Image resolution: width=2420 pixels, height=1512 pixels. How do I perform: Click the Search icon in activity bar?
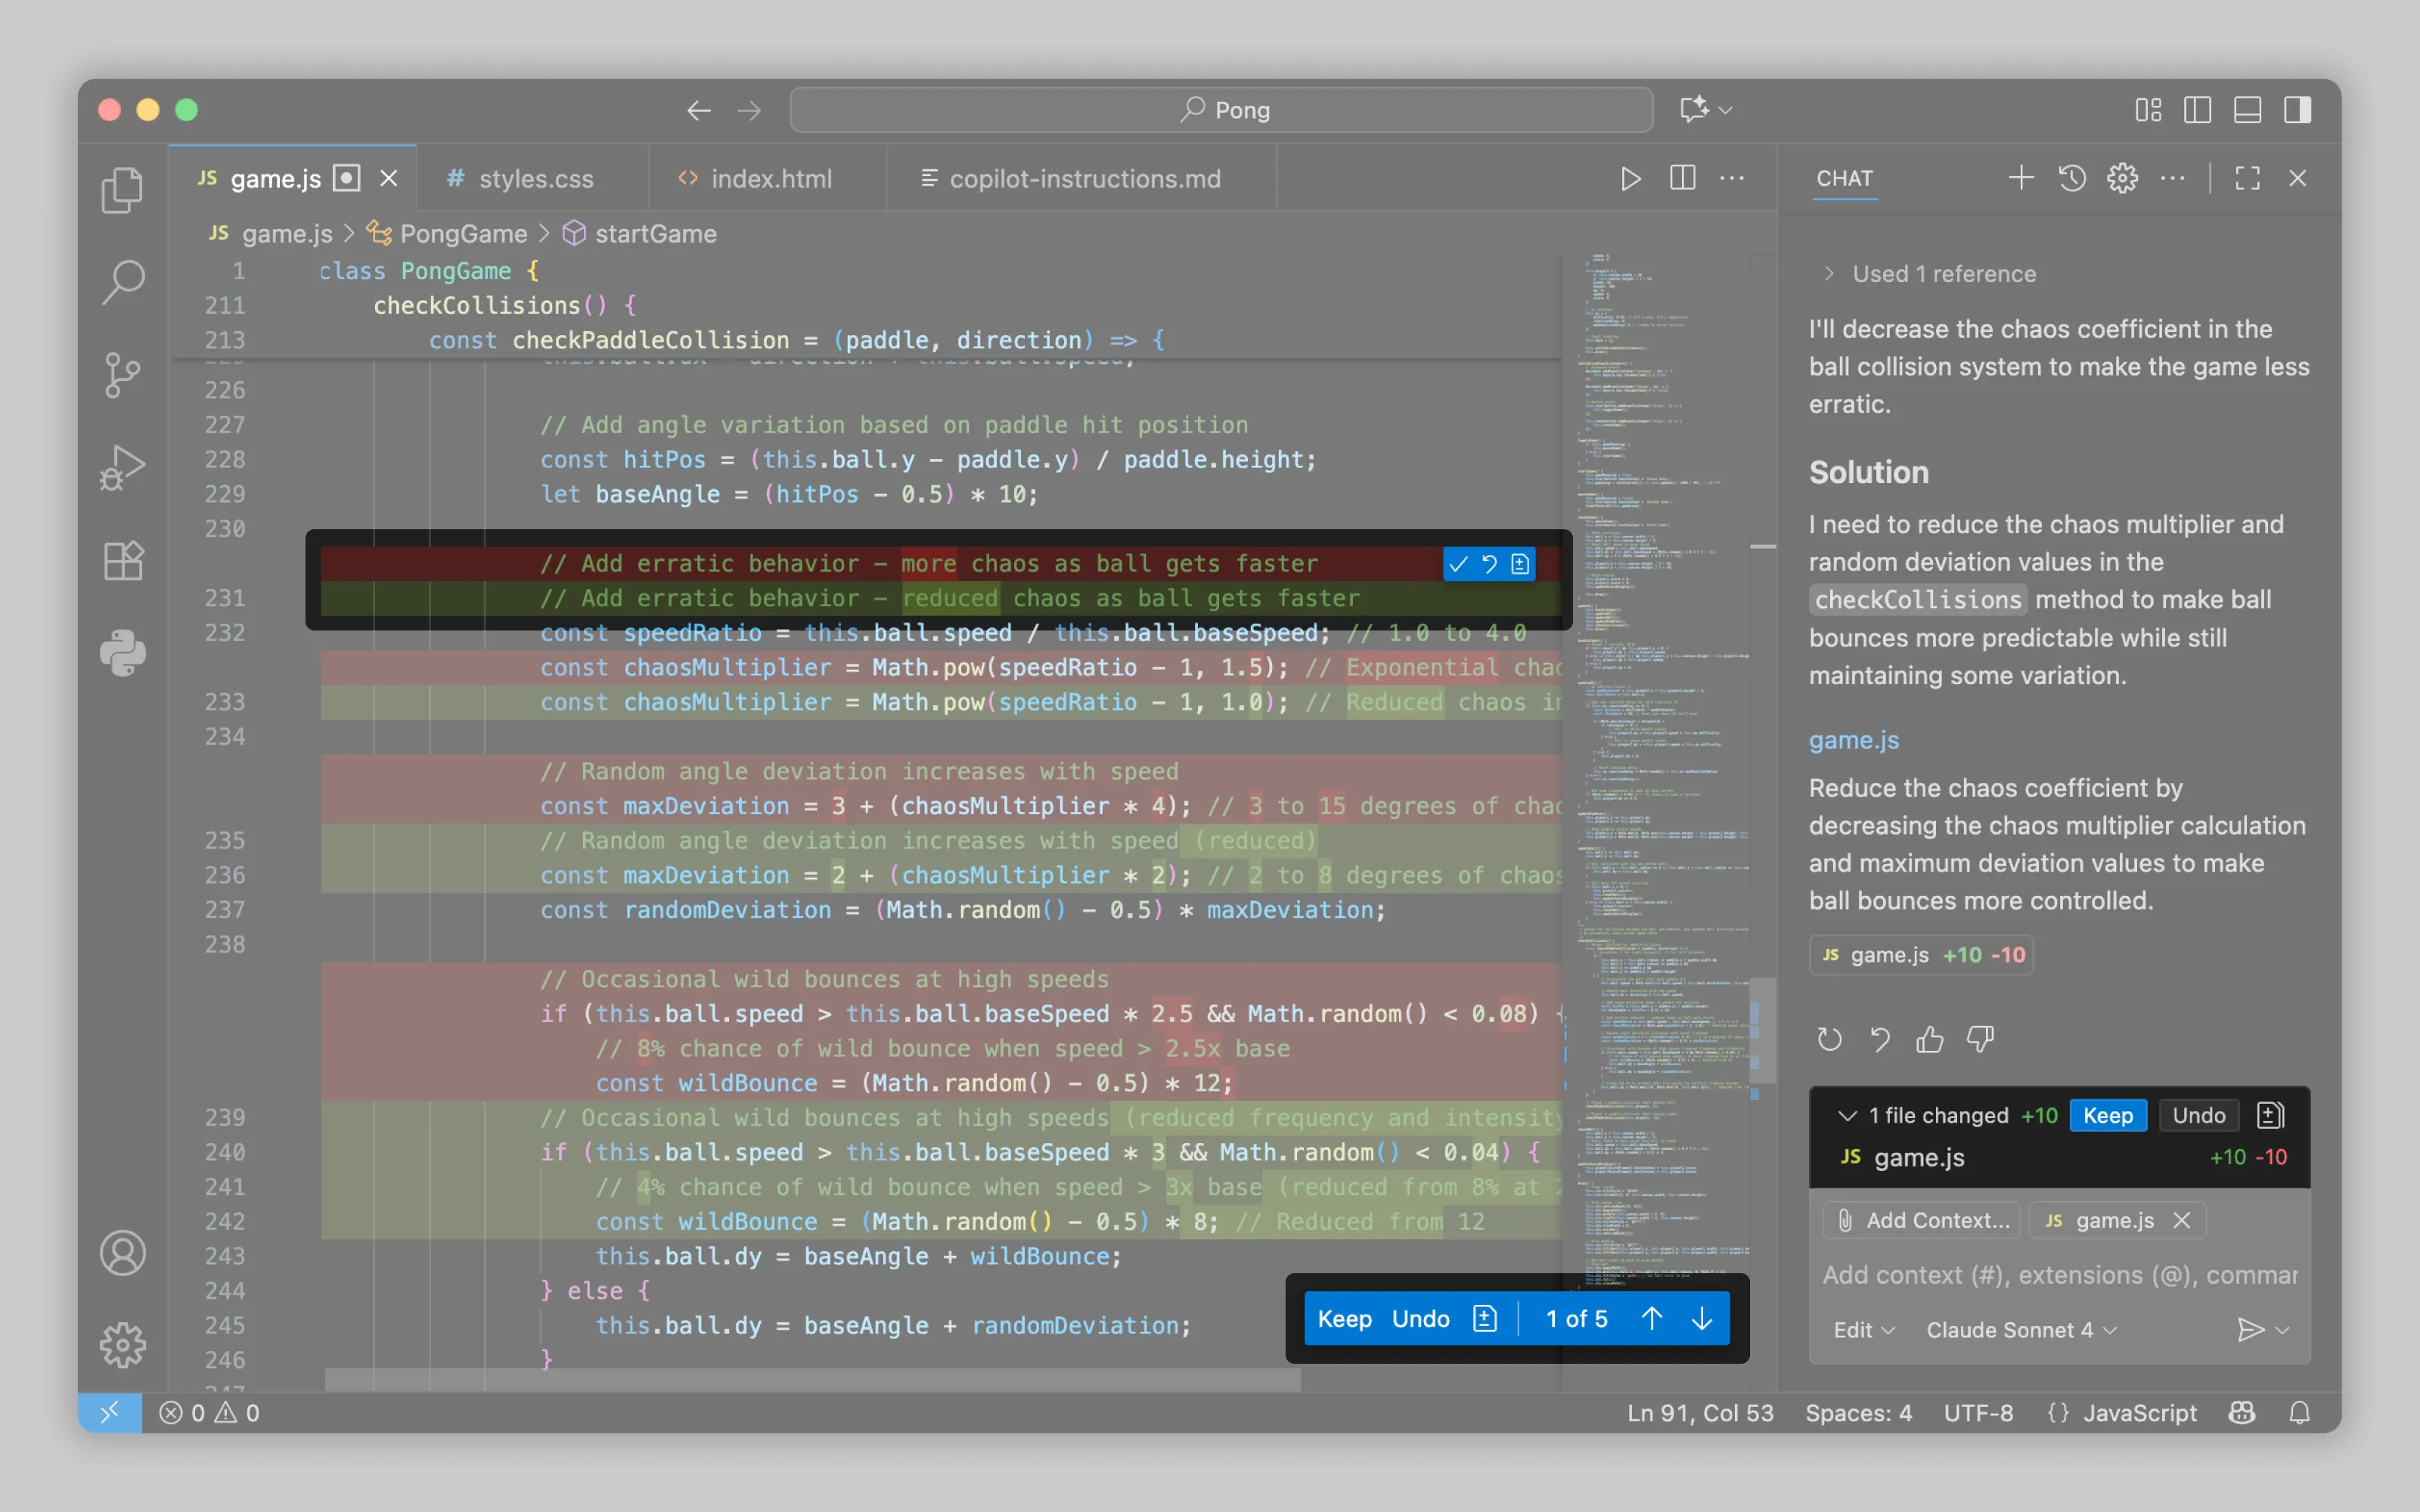(x=122, y=283)
